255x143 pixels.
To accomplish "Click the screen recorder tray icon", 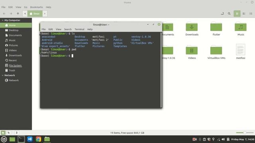I will point(194,139).
